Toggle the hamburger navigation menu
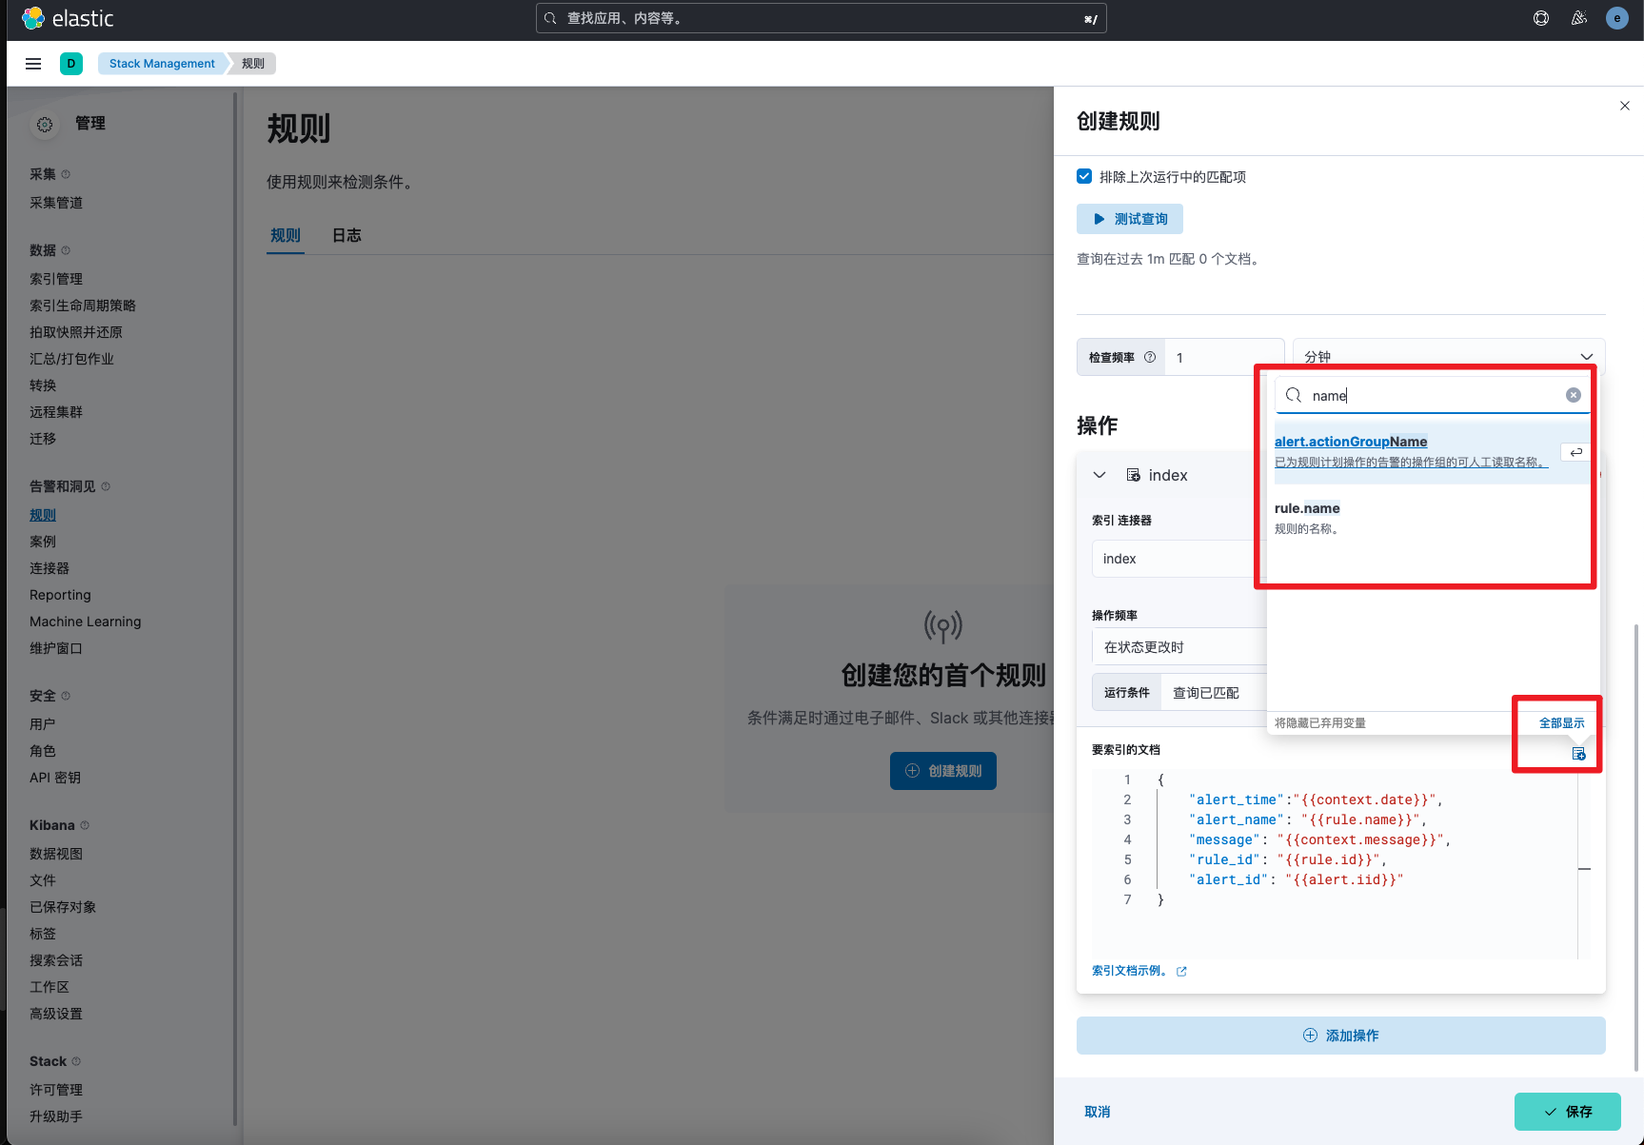The image size is (1644, 1145). (33, 64)
